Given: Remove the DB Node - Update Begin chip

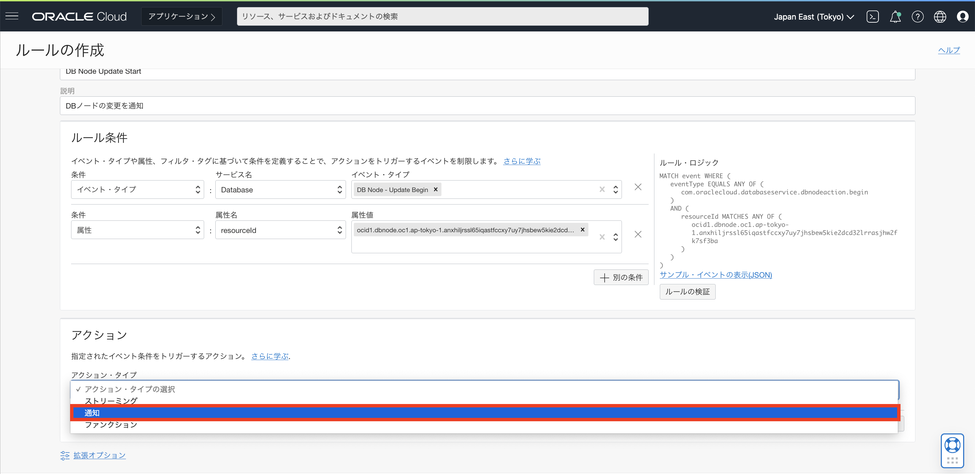Looking at the screenshot, I should (x=435, y=189).
